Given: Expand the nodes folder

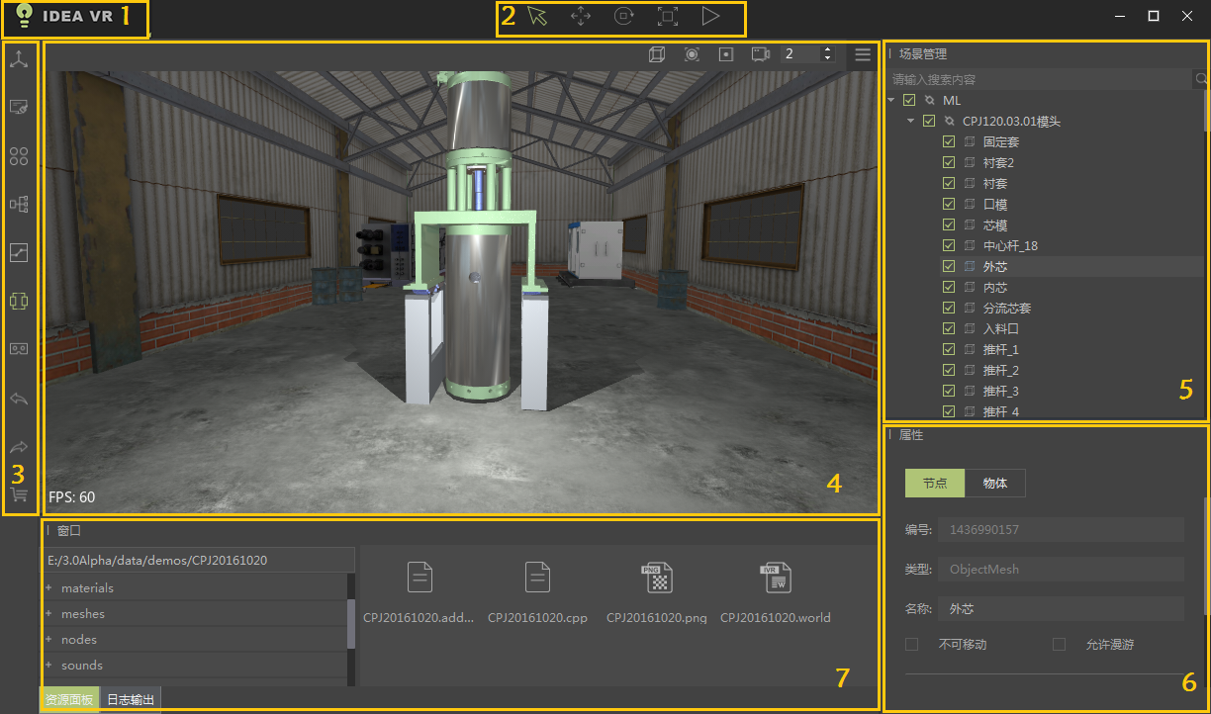Looking at the screenshot, I should pos(47,639).
